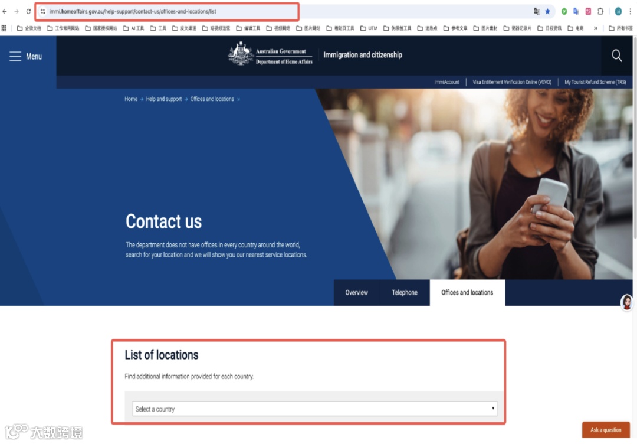The width and height of the screenshot is (637, 444).
Task: Open the virtual assistant avatar icon
Action: click(627, 302)
